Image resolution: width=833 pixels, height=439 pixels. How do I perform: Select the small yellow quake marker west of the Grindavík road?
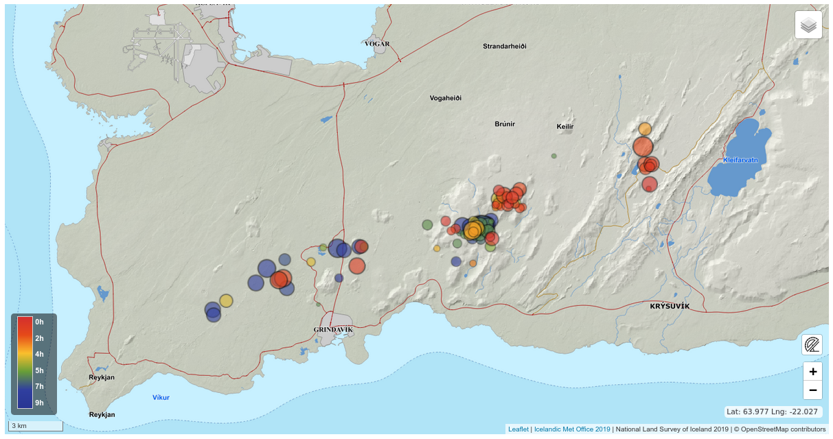tap(311, 261)
